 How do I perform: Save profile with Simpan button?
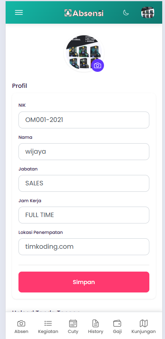(84, 282)
